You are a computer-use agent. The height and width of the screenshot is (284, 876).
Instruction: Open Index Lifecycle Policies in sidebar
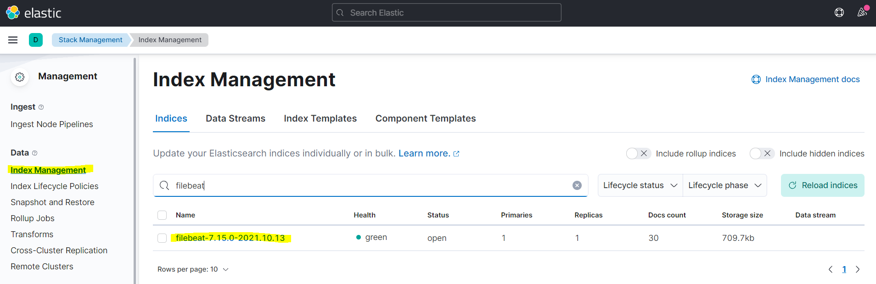pyautogui.click(x=55, y=186)
